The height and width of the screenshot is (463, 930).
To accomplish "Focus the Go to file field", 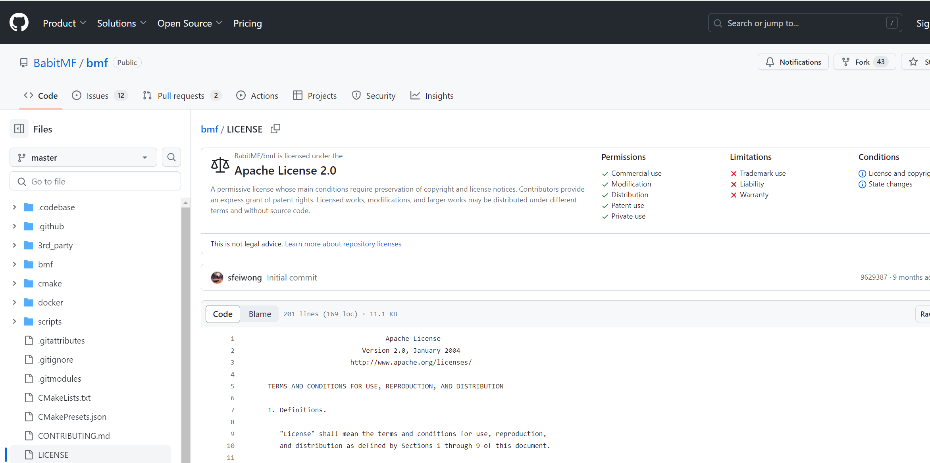I will tap(95, 181).
